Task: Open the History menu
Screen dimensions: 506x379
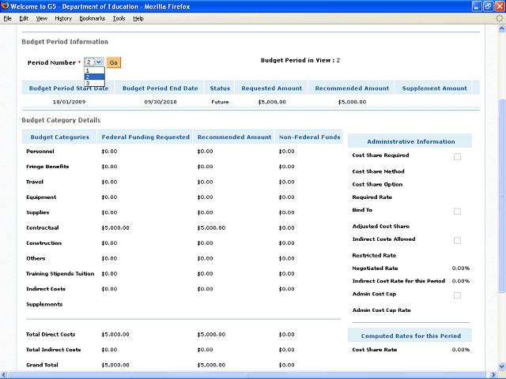Action: [63, 18]
